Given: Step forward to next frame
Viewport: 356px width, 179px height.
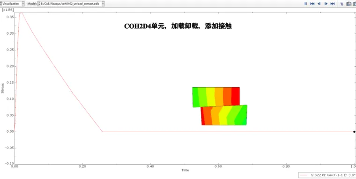Looking at the screenshot, I should (326, 4).
